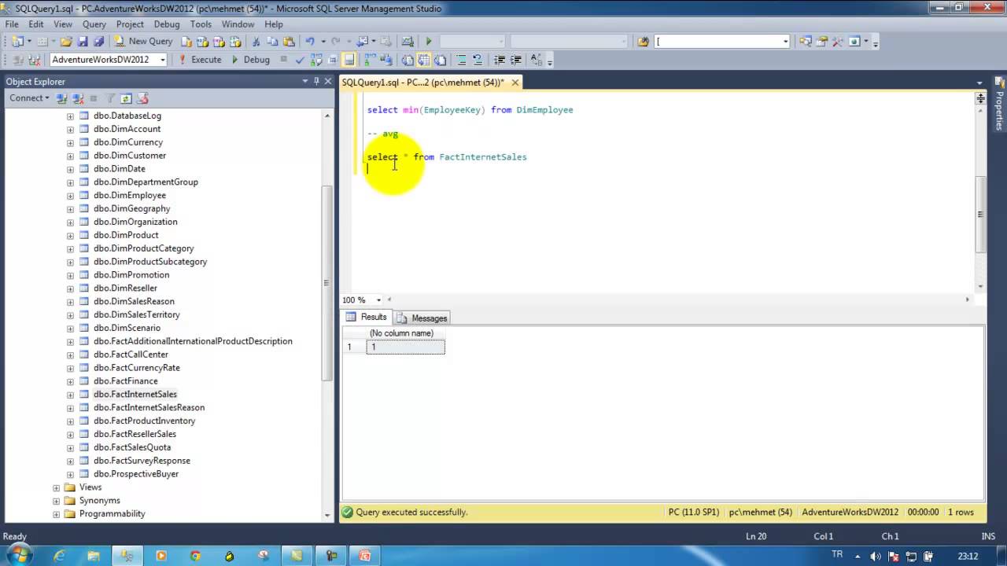
Task: Click the Display Estimated Execution Plan icon
Action: (316, 60)
